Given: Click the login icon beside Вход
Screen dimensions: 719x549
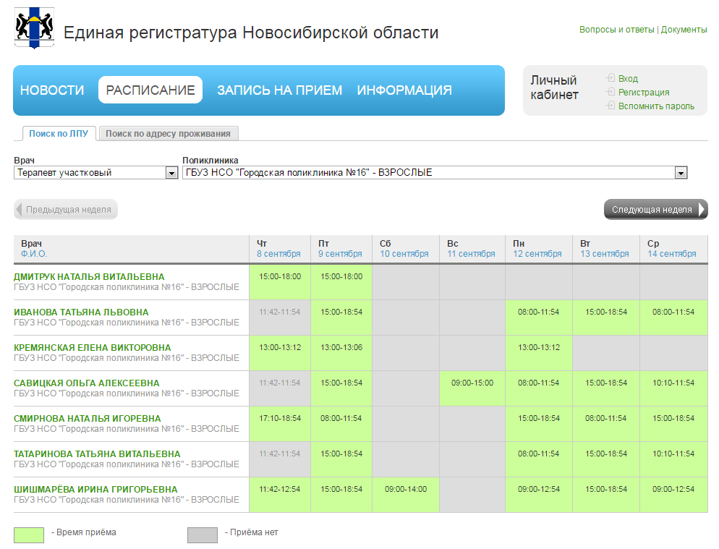Looking at the screenshot, I should 610,78.
